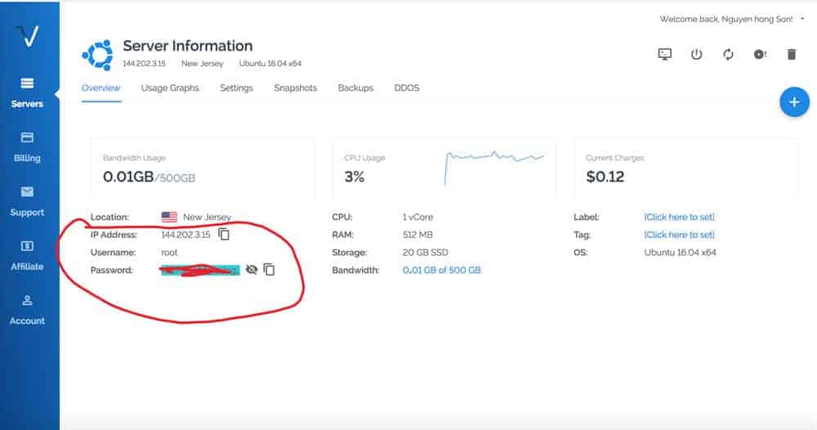The width and height of the screenshot is (817, 430).
Task: Restart the server with the refresh icon
Action: 728,55
